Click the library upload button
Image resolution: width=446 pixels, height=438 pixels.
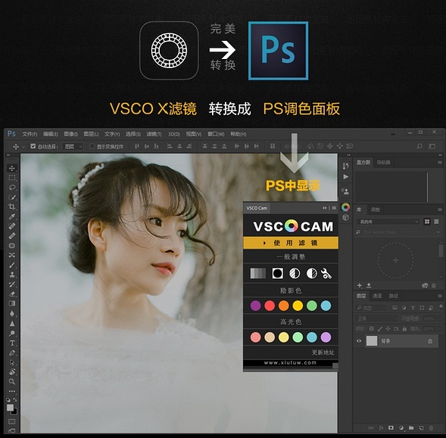[x=369, y=285]
